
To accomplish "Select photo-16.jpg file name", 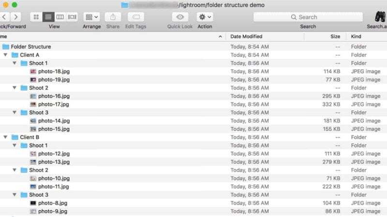I will click(x=54, y=96).
